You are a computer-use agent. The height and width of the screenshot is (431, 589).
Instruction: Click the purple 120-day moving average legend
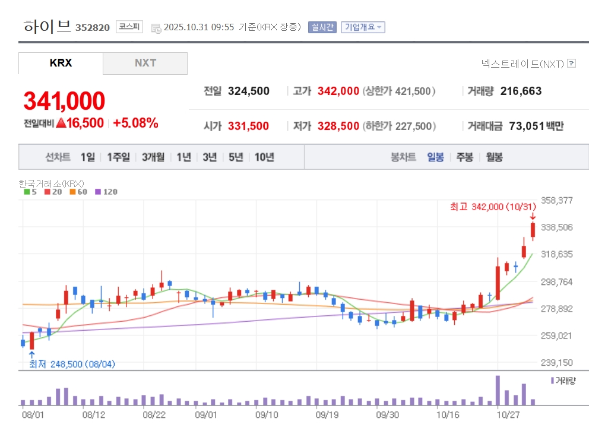pos(106,192)
